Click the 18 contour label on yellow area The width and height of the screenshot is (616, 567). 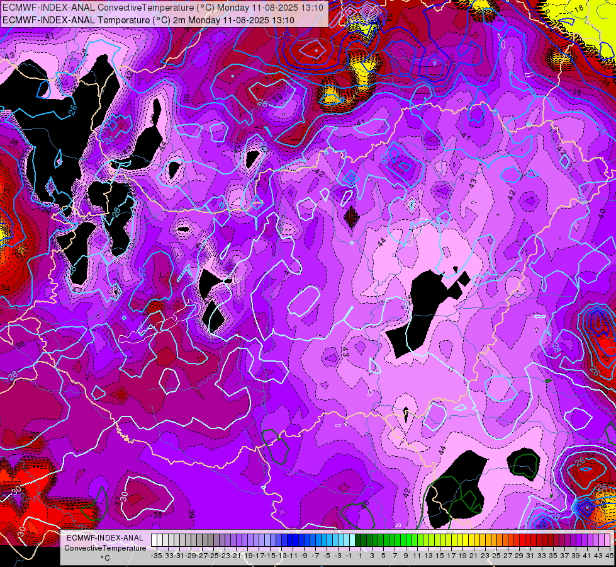(x=579, y=9)
